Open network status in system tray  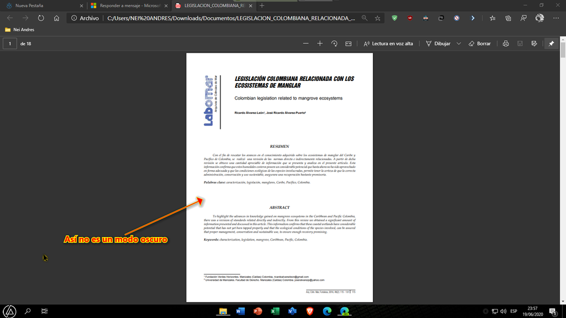coord(495,311)
